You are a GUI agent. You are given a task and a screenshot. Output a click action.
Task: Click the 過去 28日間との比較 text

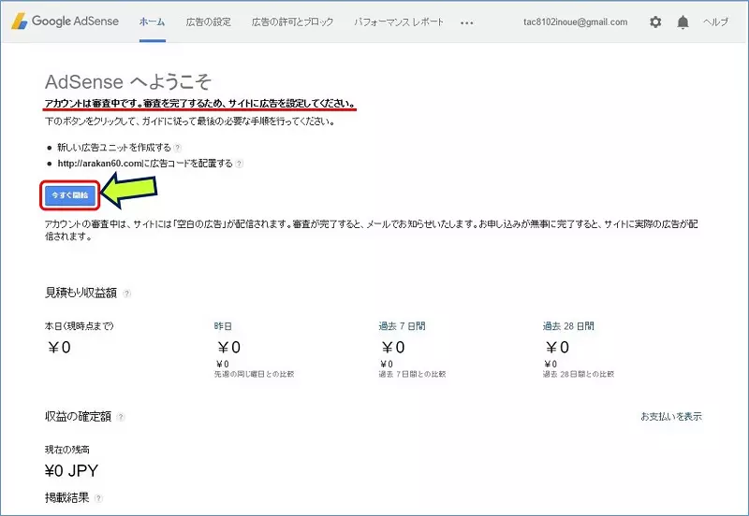(x=579, y=374)
